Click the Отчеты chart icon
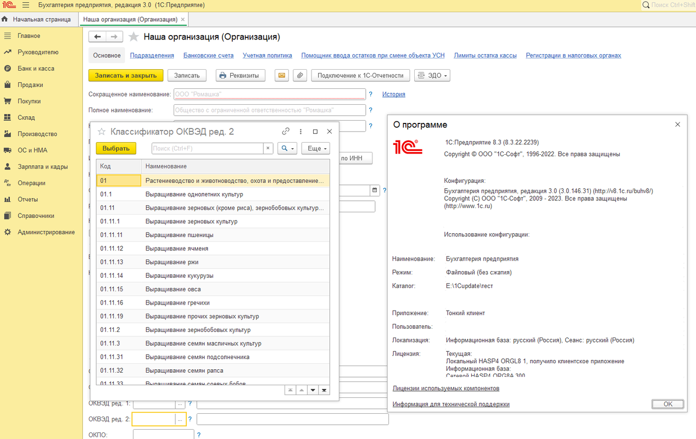 7,199
